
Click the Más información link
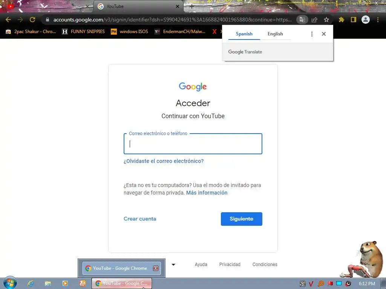pyautogui.click(x=207, y=193)
